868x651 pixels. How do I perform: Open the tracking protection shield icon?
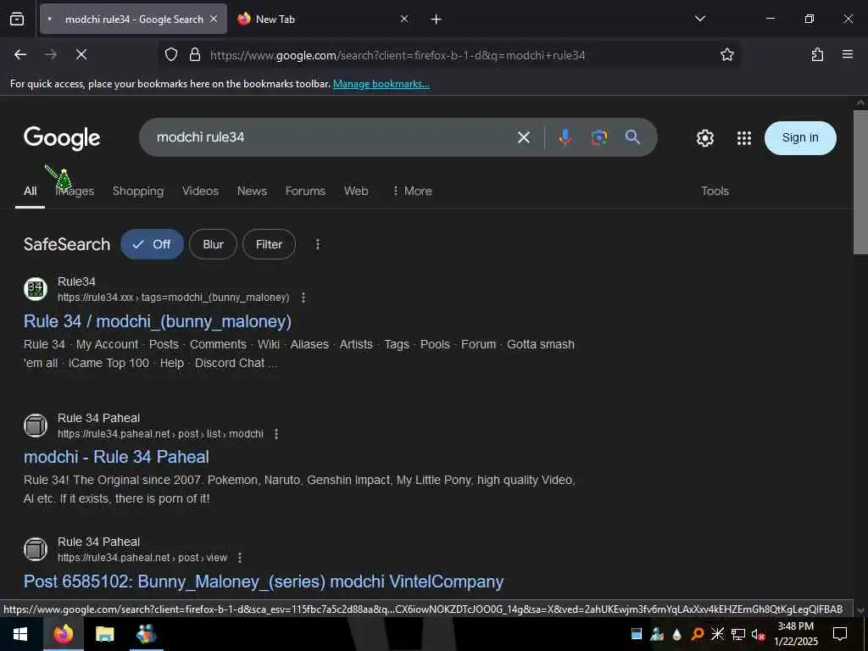click(x=171, y=54)
